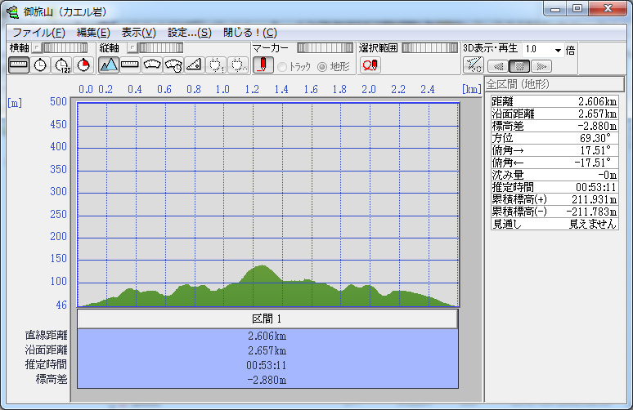Select the ruler icon under 縦軸
This screenshot has height=410, width=633.
[x=130, y=65]
